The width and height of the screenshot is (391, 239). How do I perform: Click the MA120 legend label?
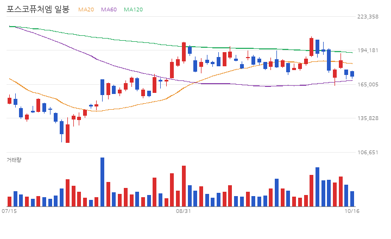[x=134, y=9]
